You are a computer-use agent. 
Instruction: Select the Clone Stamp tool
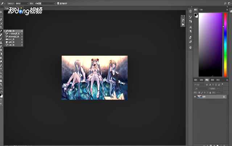pos(1,43)
